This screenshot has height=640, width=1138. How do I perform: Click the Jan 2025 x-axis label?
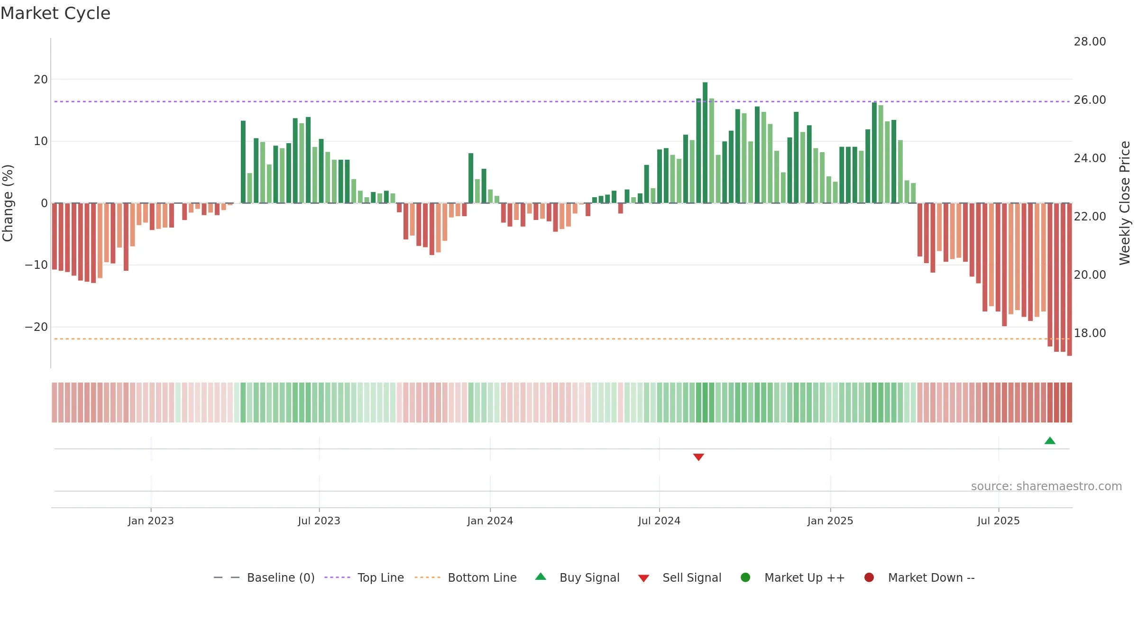tap(830, 521)
